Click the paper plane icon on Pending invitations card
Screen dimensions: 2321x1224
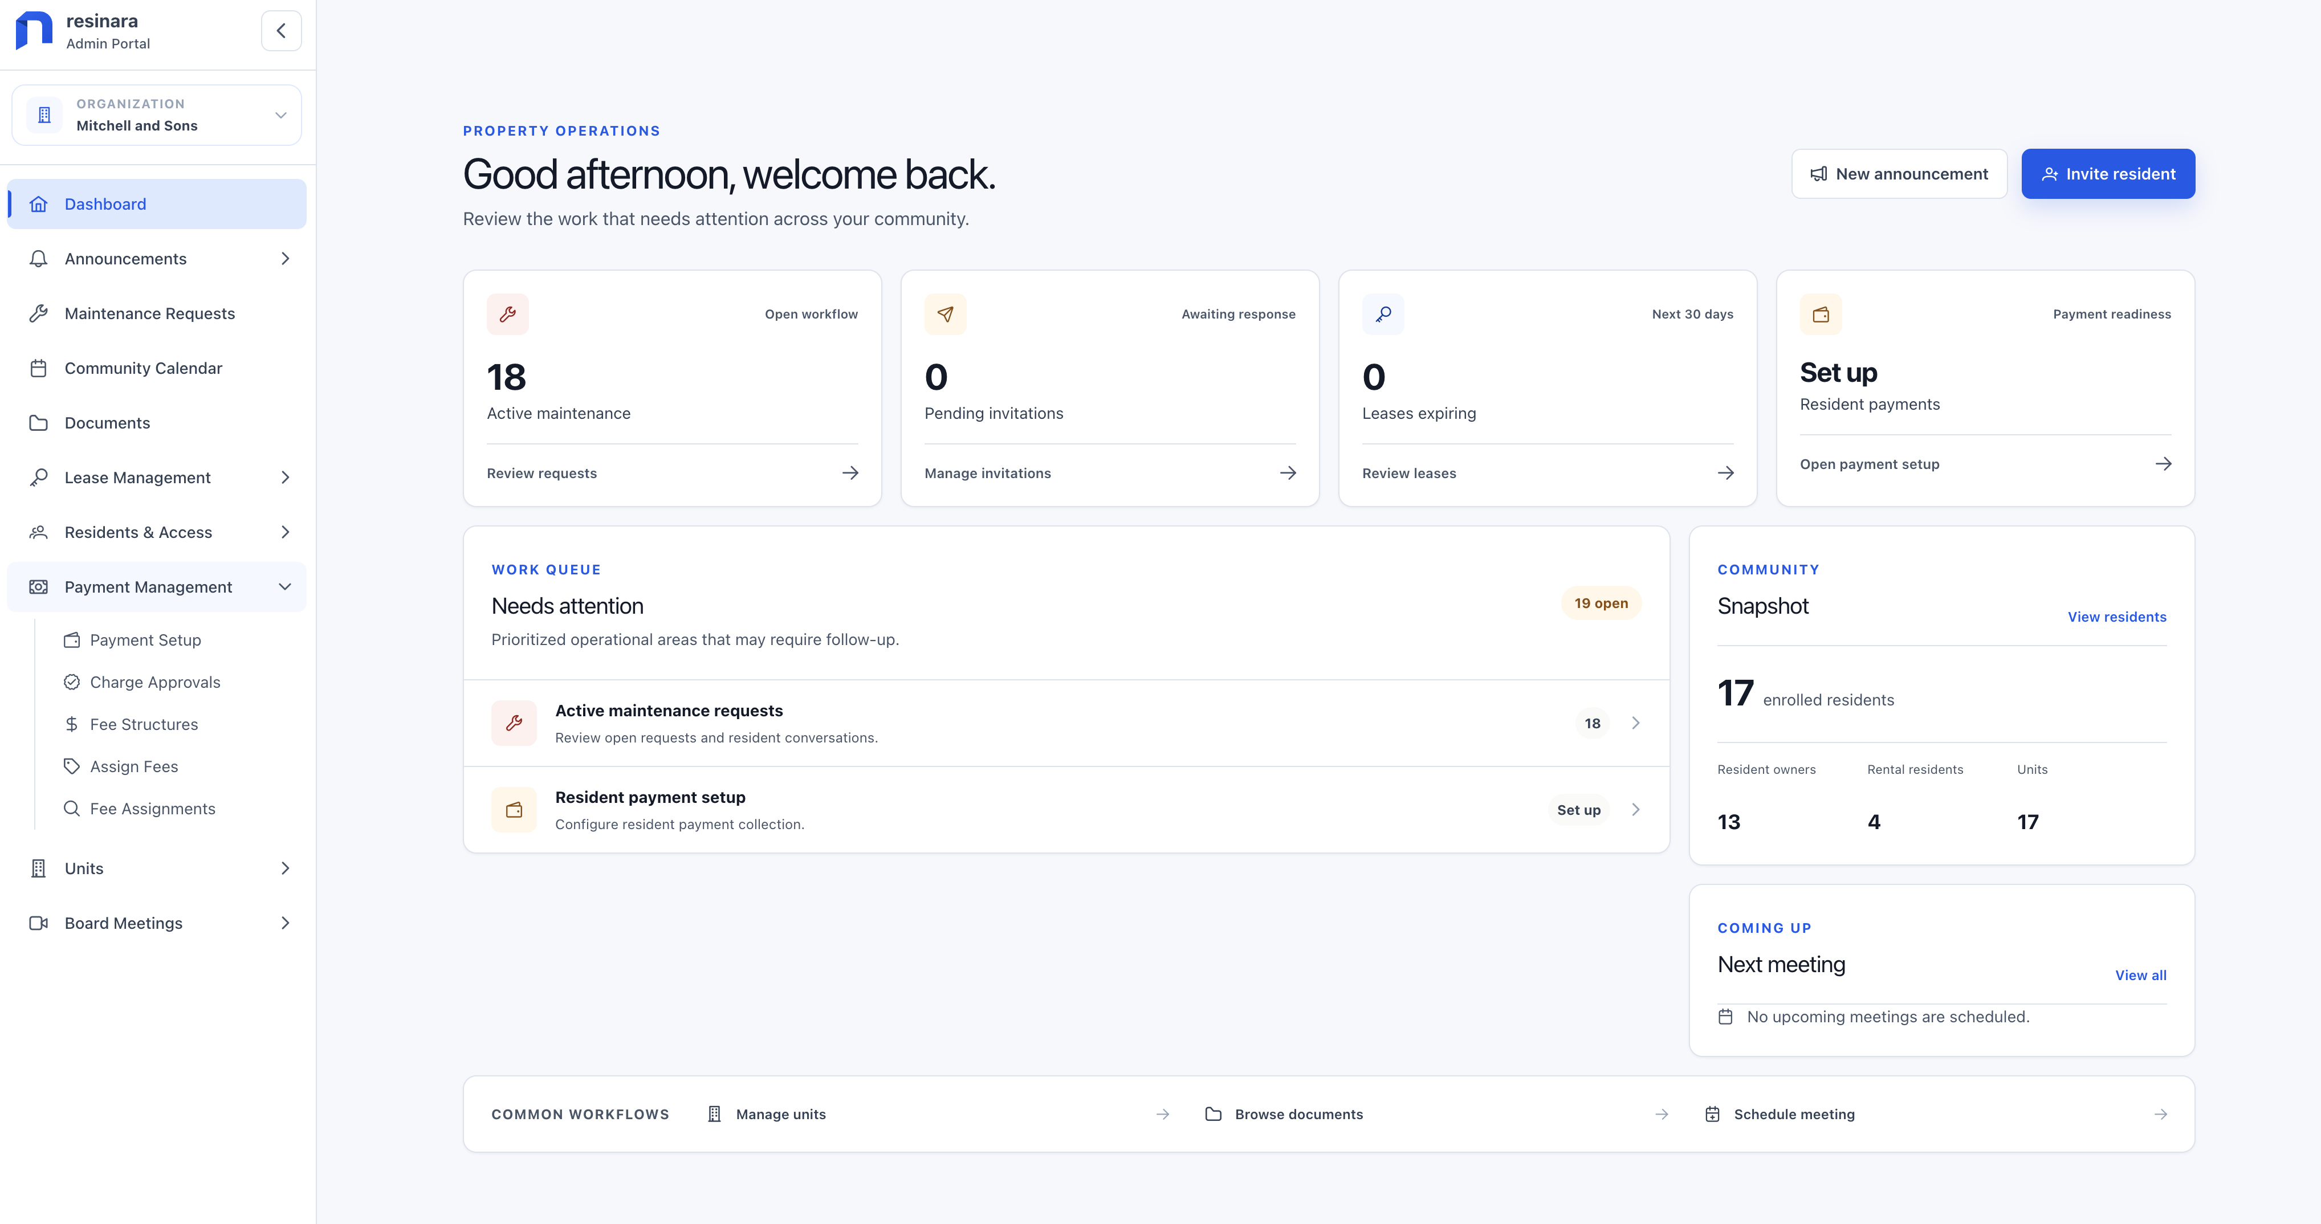point(945,315)
